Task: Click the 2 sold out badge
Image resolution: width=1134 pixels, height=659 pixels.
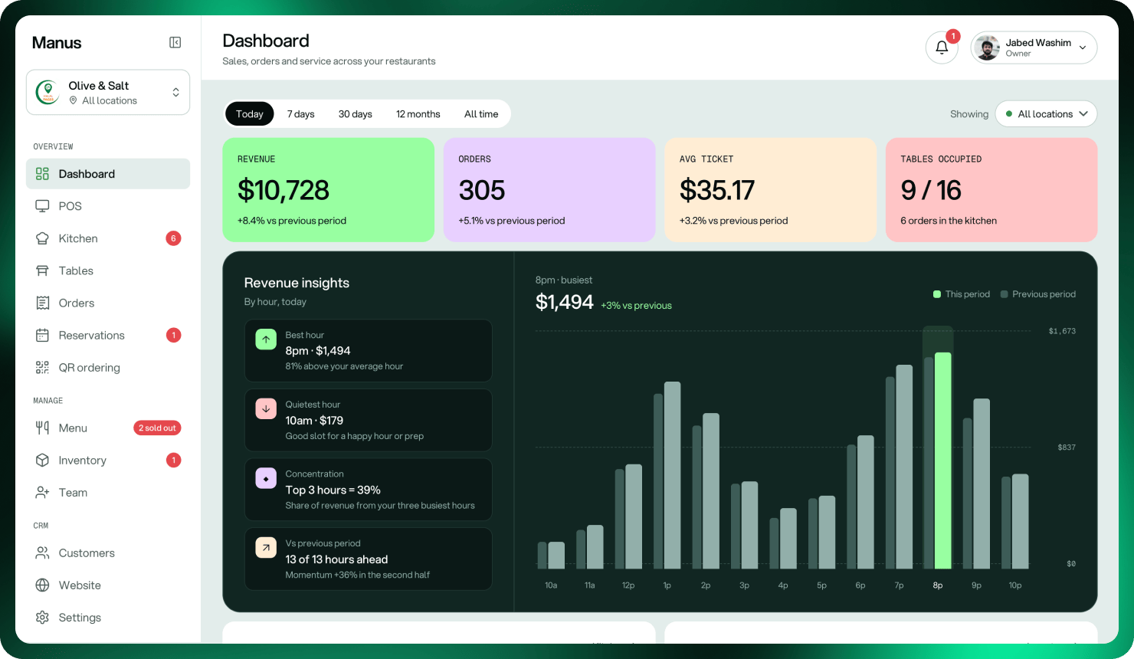Action: (x=157, y=428)
